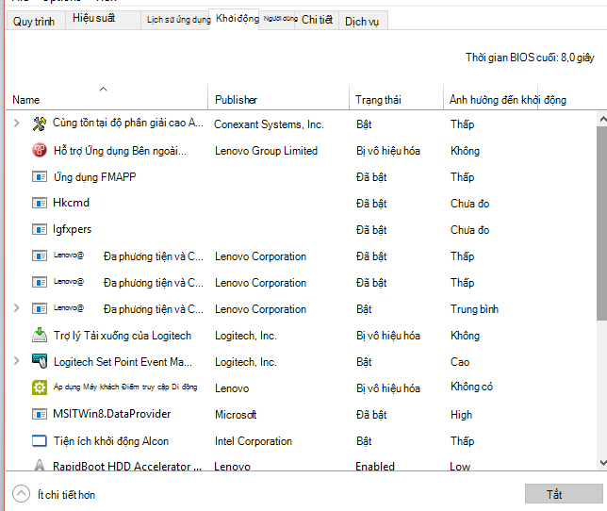Click the icon next to Hkcmd
Screen dimensions: 607x511
pos(40,203)
